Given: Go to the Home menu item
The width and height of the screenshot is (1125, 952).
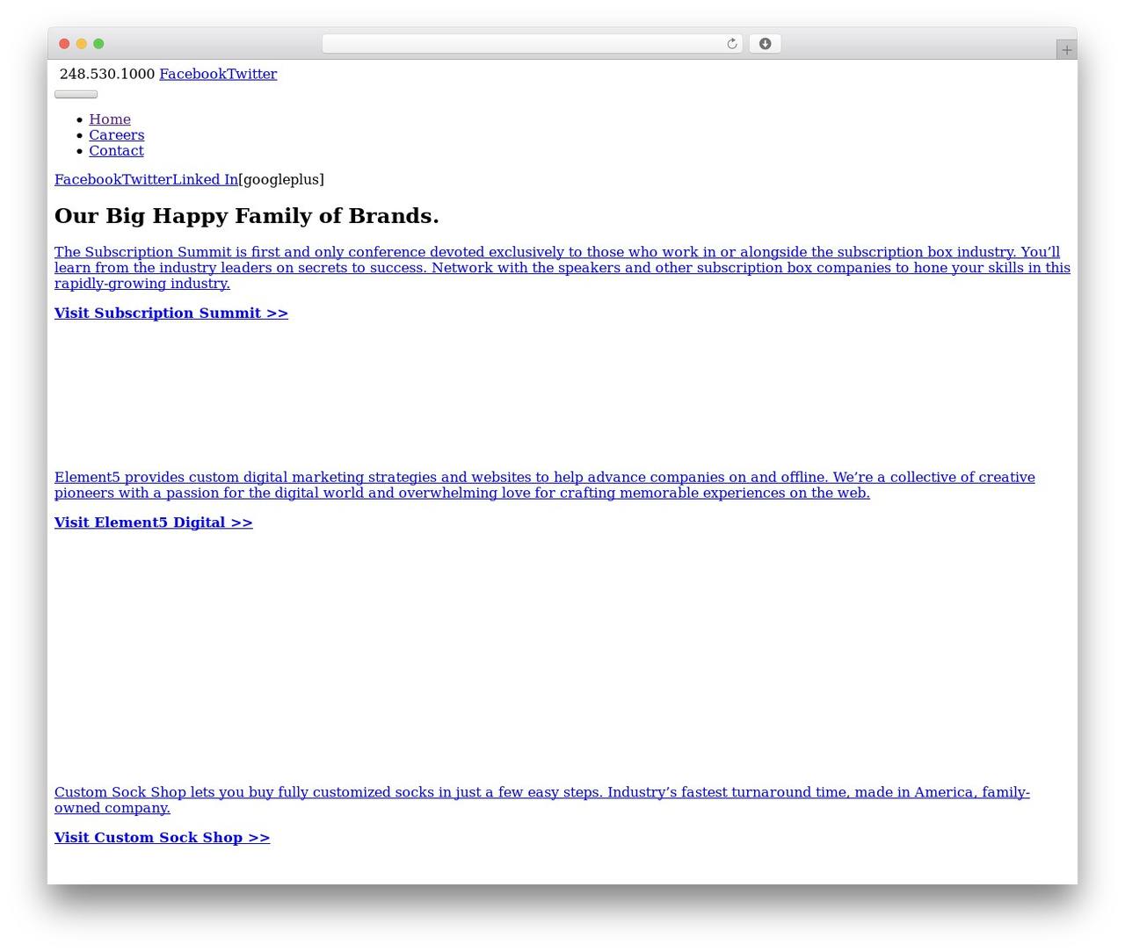Looking at the screenshot, I should click(x=110, y=119).
